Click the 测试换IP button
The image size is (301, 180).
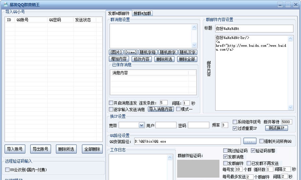click(x=277, y=128)
